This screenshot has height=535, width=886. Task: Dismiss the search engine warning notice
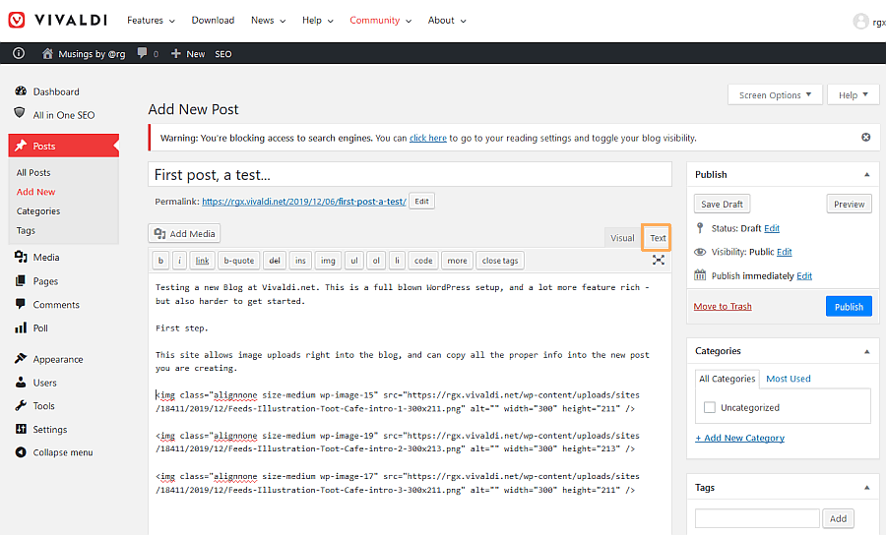(x=865, y=138)
